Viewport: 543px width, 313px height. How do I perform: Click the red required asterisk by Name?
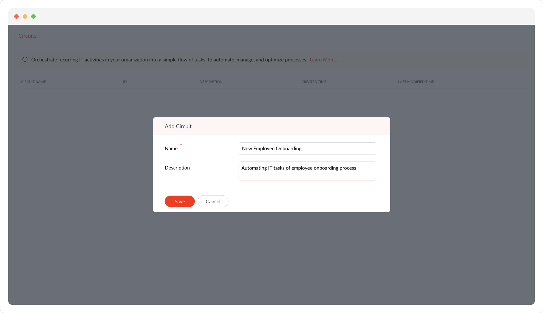click(181, 145)
